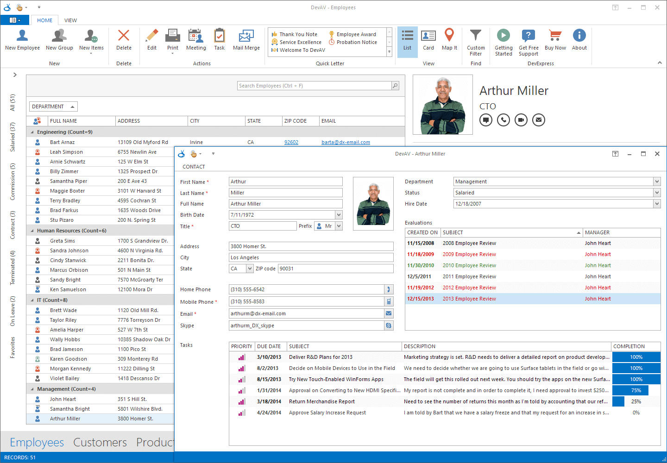This screenshot has width=667, height=463.
Task: Open the Department dropdown in contact form
Action: coord(657,181)
